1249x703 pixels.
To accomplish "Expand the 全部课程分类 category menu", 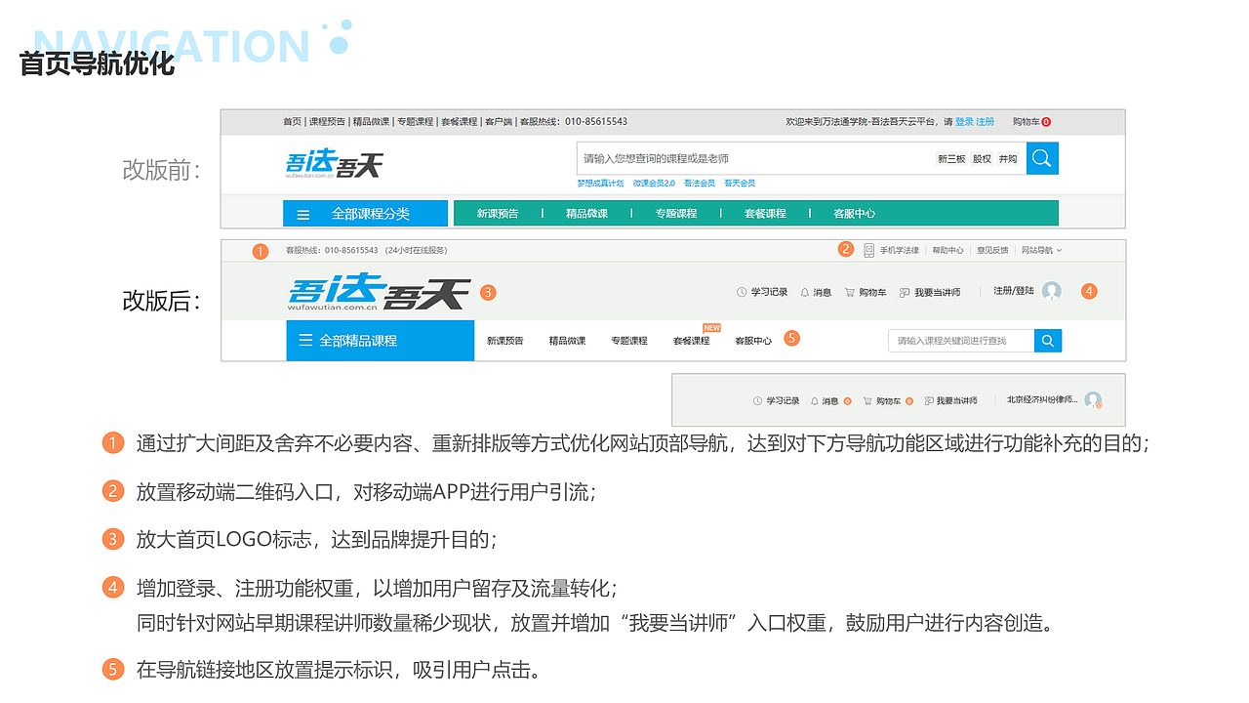I will pyautogui.click(x=365, y=214).
